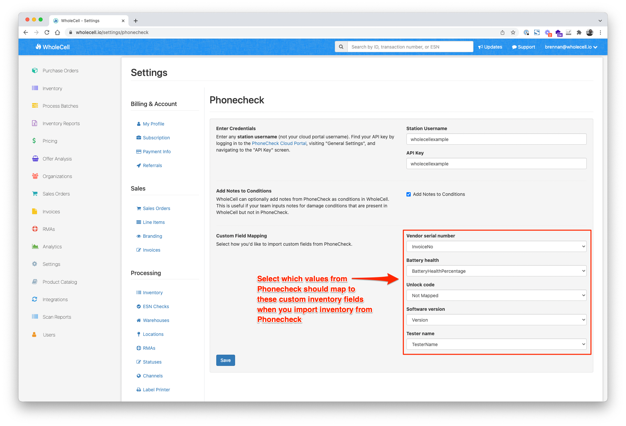
Task: Click the Organizations people icon
Action: (x=35, y=176)
